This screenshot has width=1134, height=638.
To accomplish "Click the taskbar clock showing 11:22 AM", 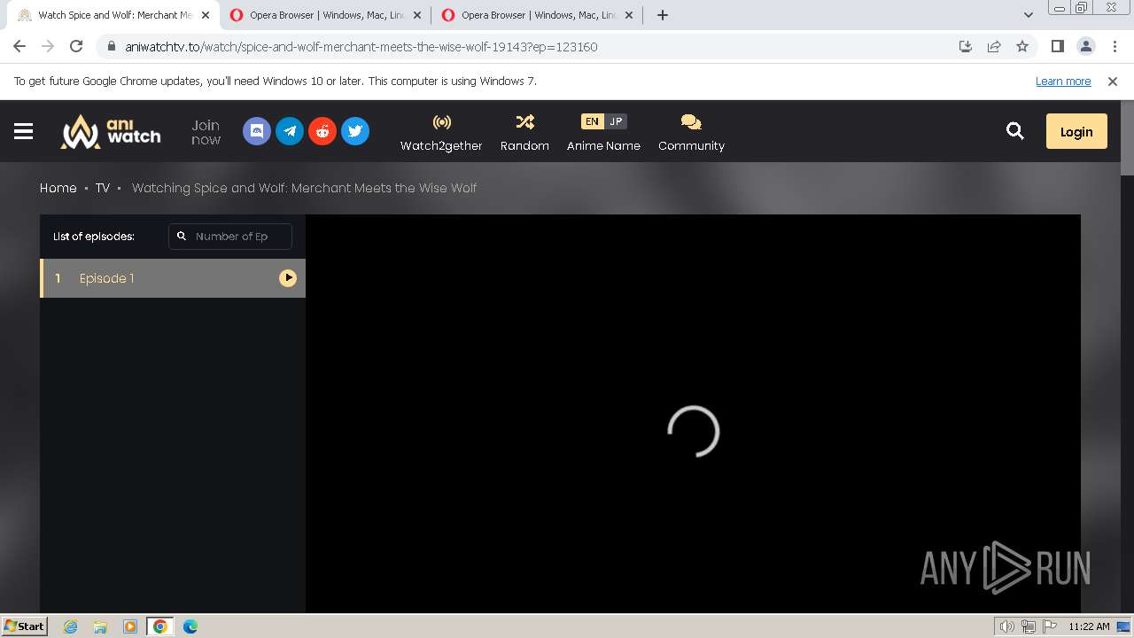I will (x=1089, y=626).
